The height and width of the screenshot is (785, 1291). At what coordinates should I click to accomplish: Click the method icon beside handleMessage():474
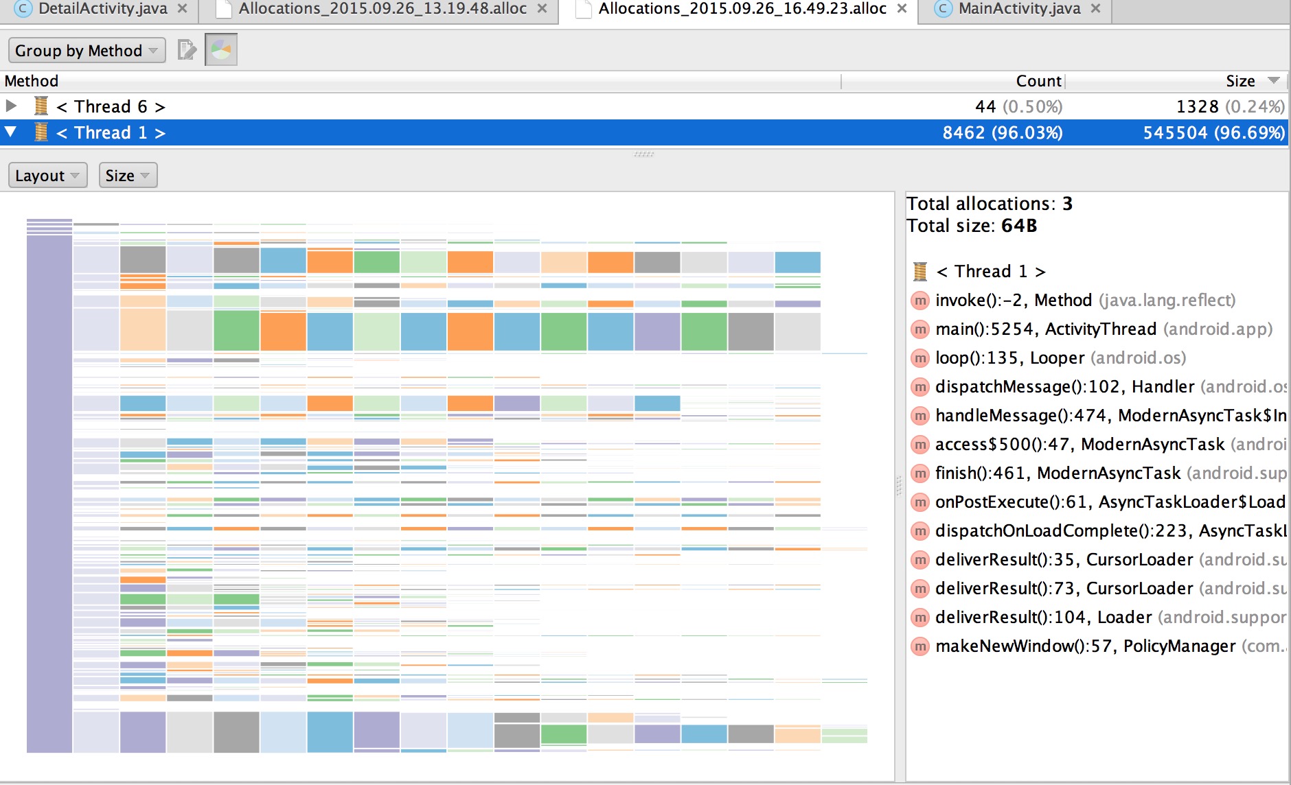(x=920, y=416)
